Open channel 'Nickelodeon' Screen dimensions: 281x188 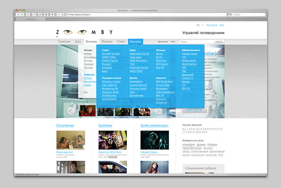click(x=136, y=81)
